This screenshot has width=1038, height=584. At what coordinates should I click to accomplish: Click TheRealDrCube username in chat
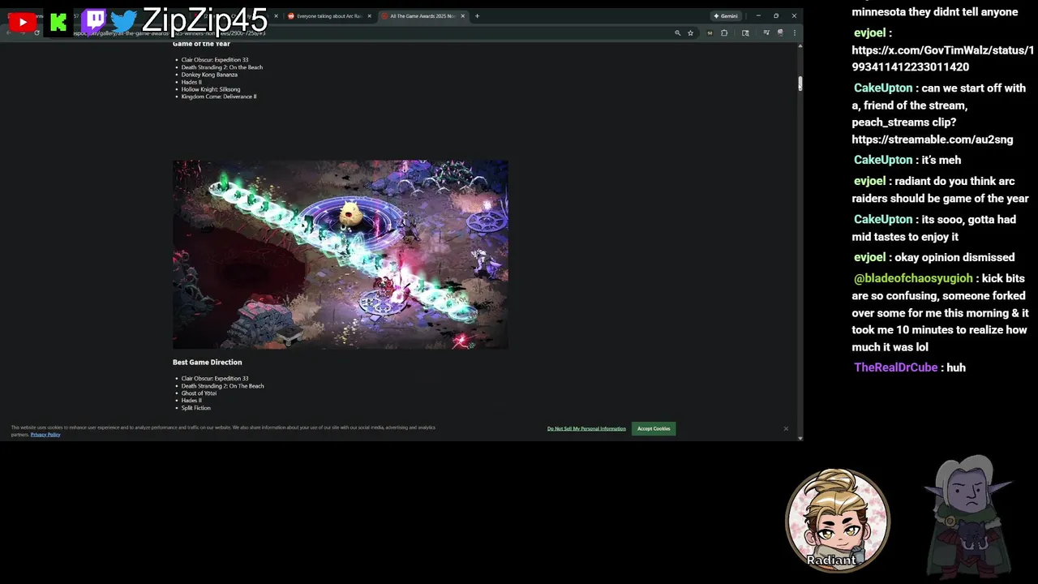click(x=895, y=367)
